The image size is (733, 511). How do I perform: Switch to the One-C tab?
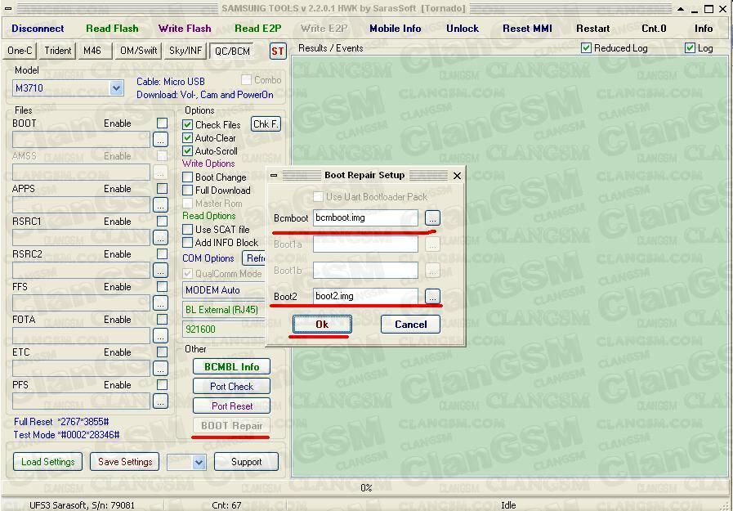pos(20,51)
